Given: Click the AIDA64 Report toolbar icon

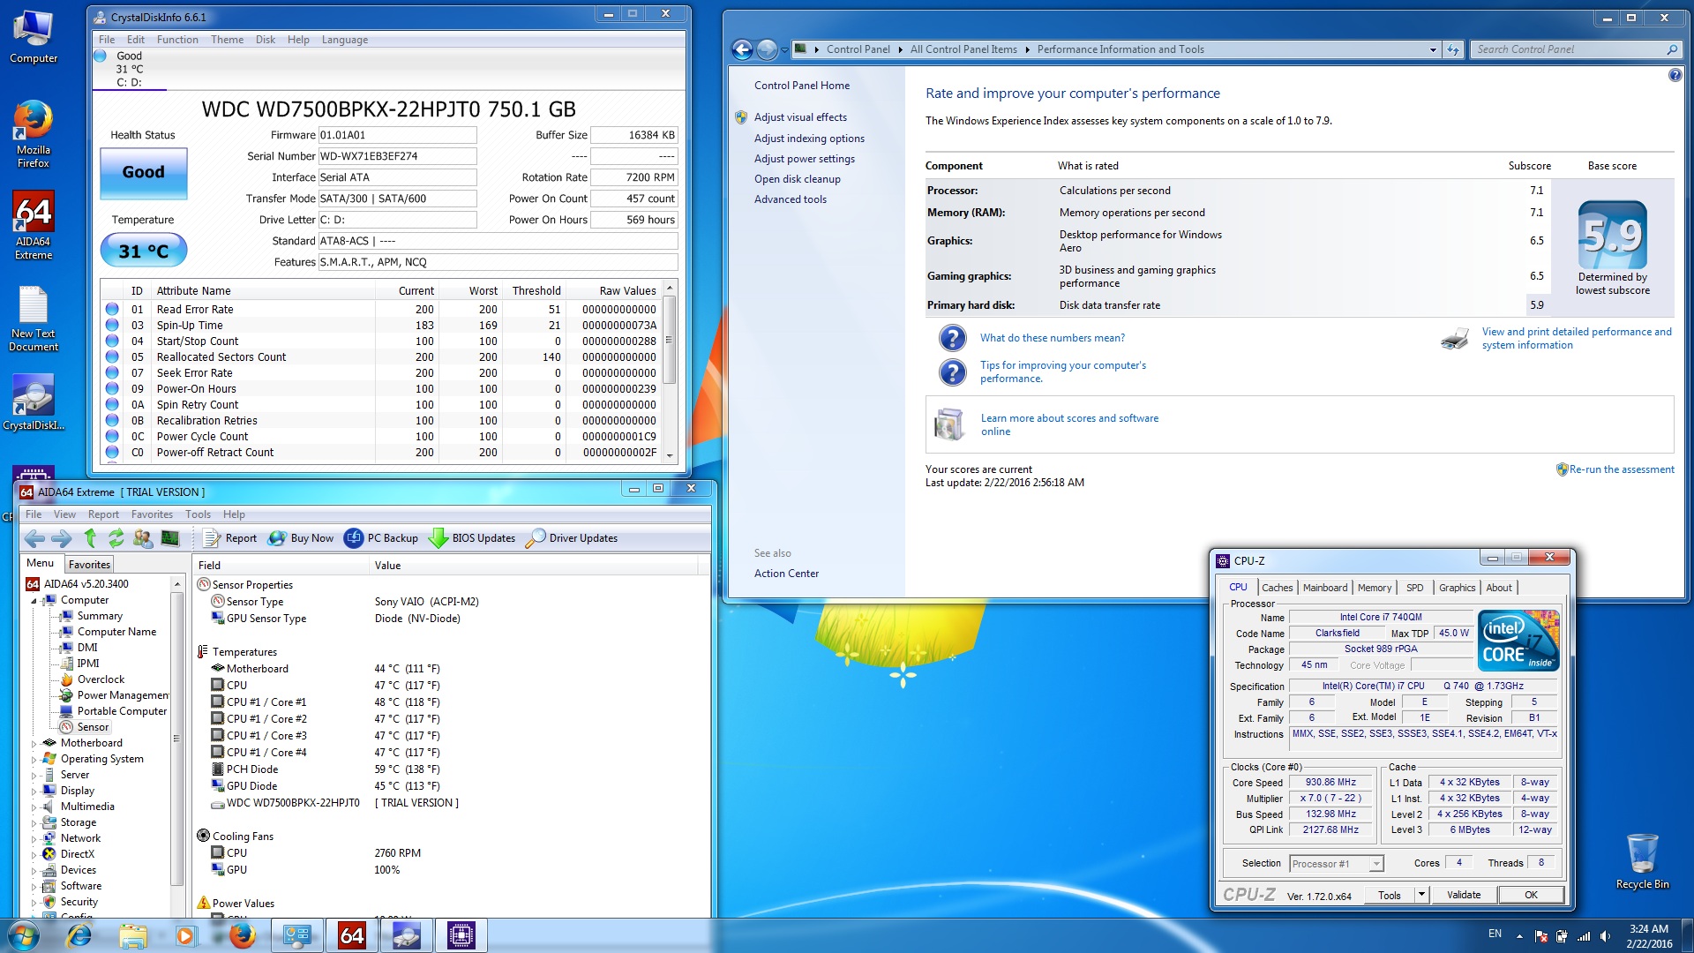Looking at the screenshot, I should (x=212, y=538).
